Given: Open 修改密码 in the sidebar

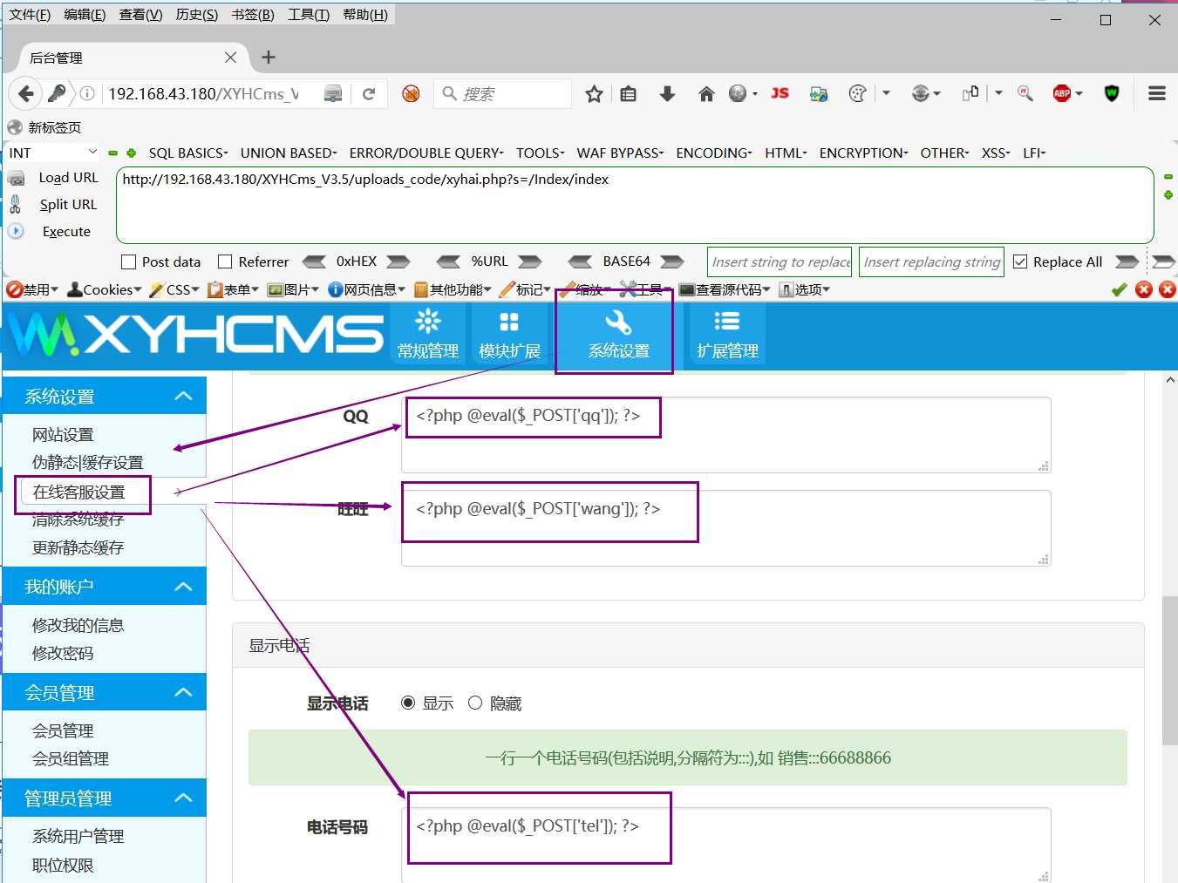Looking at the screenshot, I should point(63,653).
